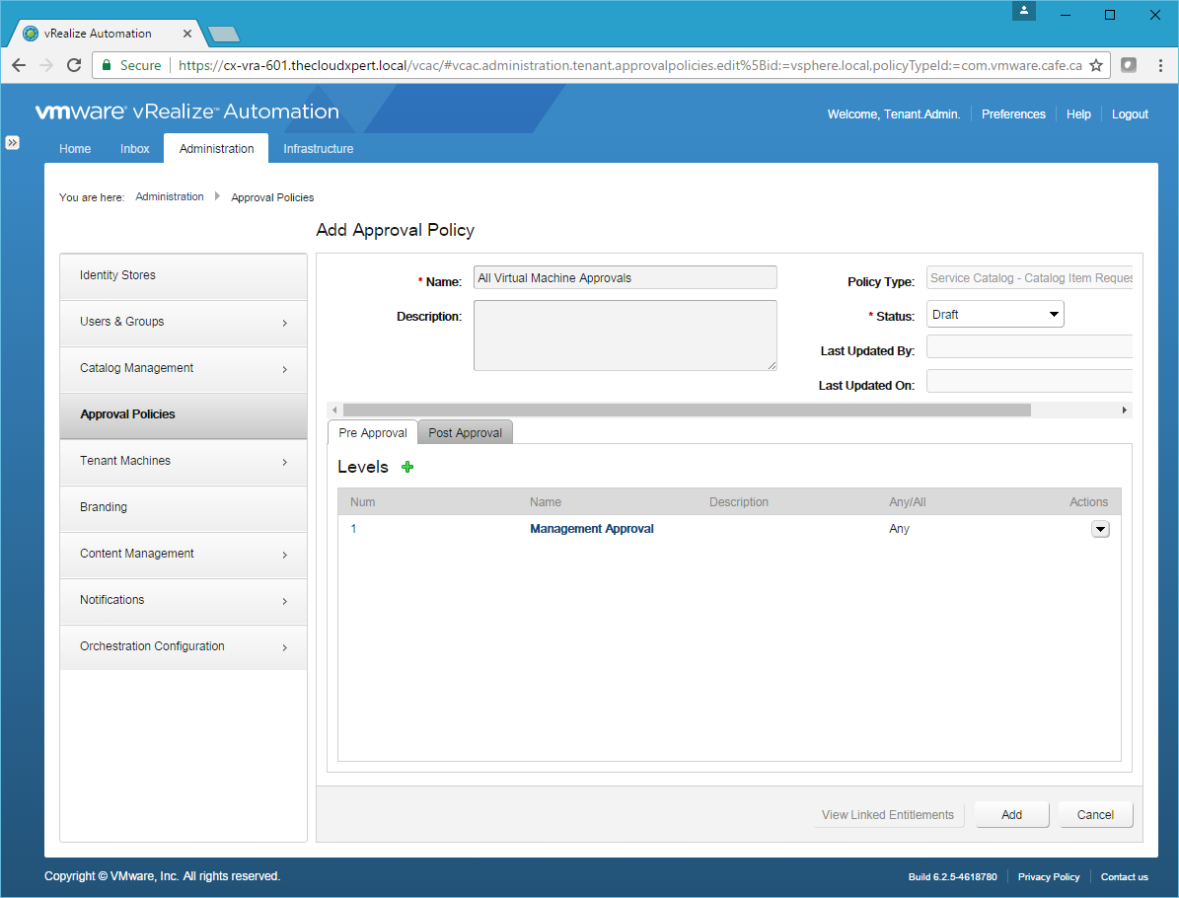Click the browser reload icon
Screen dimensions: 1179x898
(x=74, y=65)
